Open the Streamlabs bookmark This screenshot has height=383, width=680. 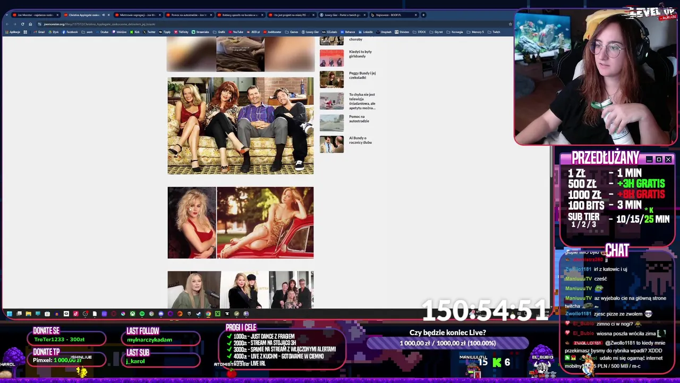click(x=200, y=32)
